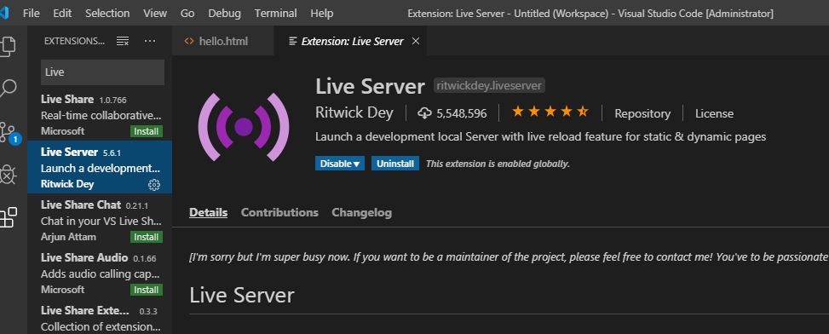The image size is (829, 334).
Task: Click the identifier ritwickdey.liveserver
Action: pos(489,85)
